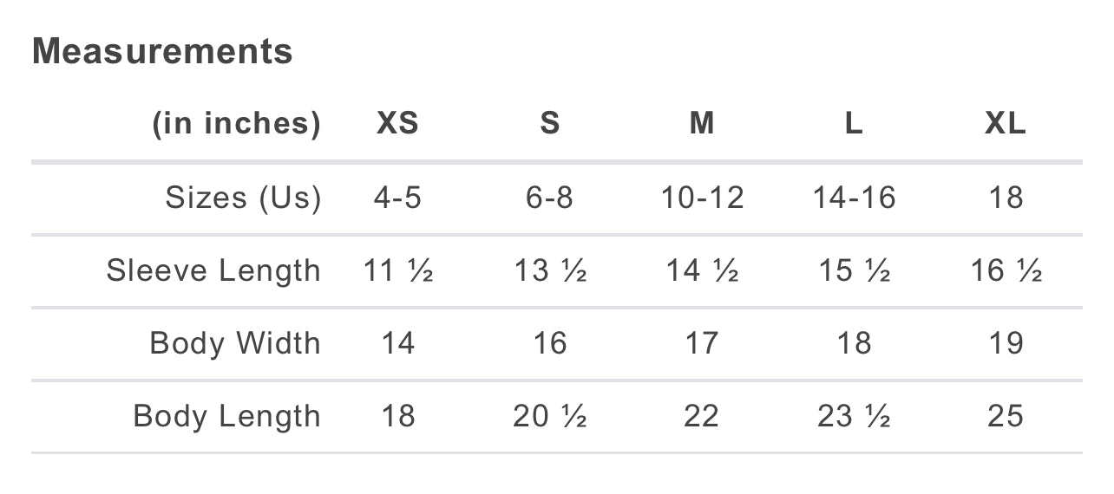Click US size 4-5 cell
1114x494 pixels.
tap(398, 198)
